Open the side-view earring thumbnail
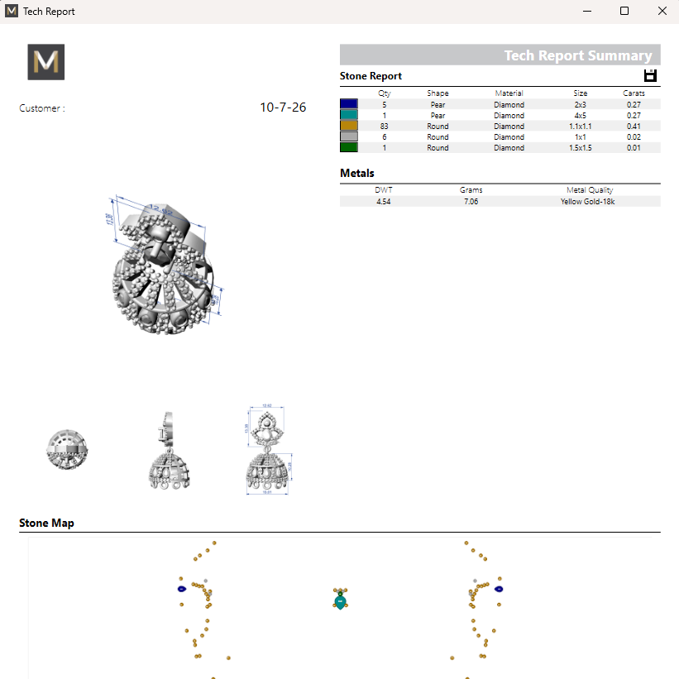 point(170,451)
